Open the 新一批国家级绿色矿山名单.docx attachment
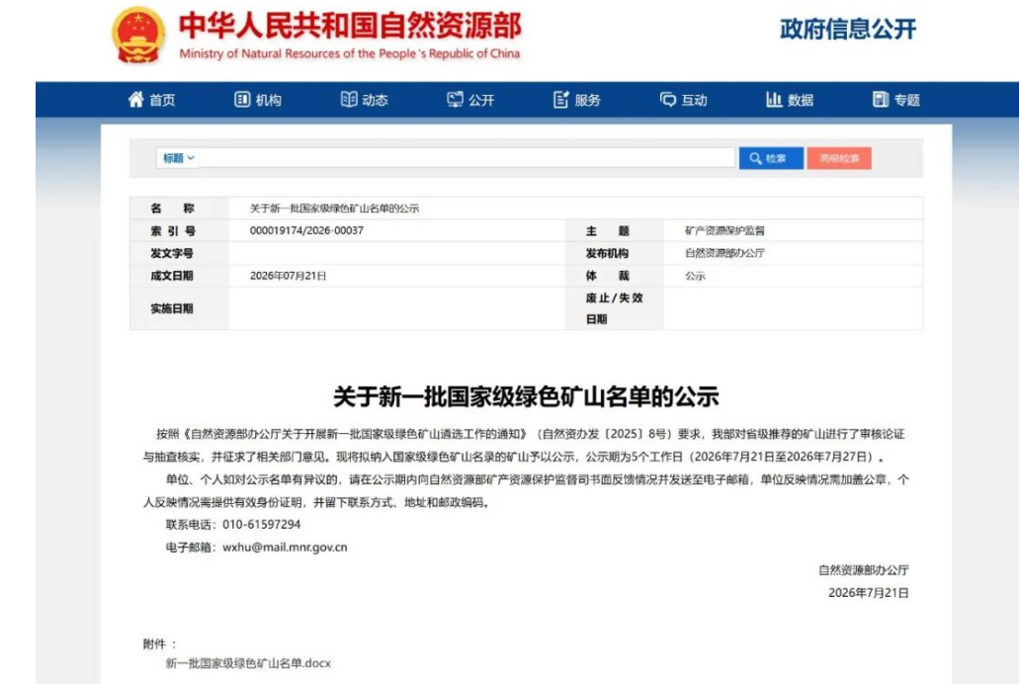Image resolution: width=1020 pixels, height=684 pixels. pos(248,663)
